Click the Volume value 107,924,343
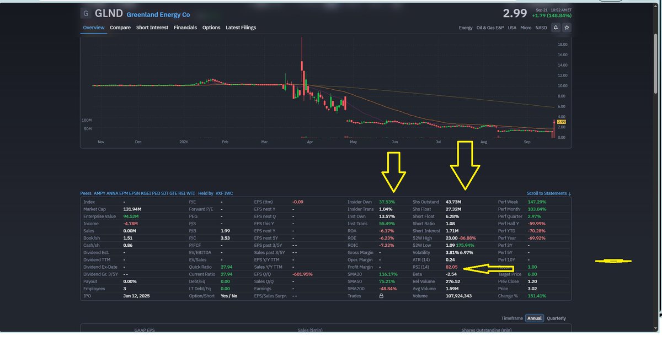The height and width of the screenshot is (358, 662). 460,296
